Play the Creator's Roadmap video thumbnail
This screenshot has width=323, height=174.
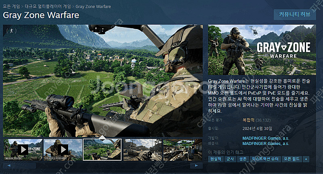63,150
